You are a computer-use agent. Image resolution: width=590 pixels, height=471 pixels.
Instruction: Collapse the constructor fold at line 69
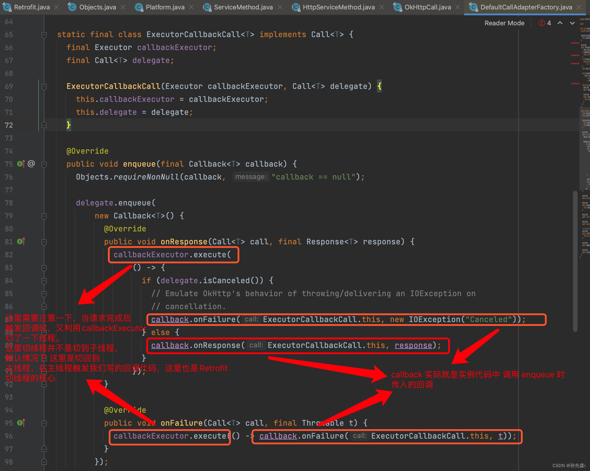tap(44, 87)
